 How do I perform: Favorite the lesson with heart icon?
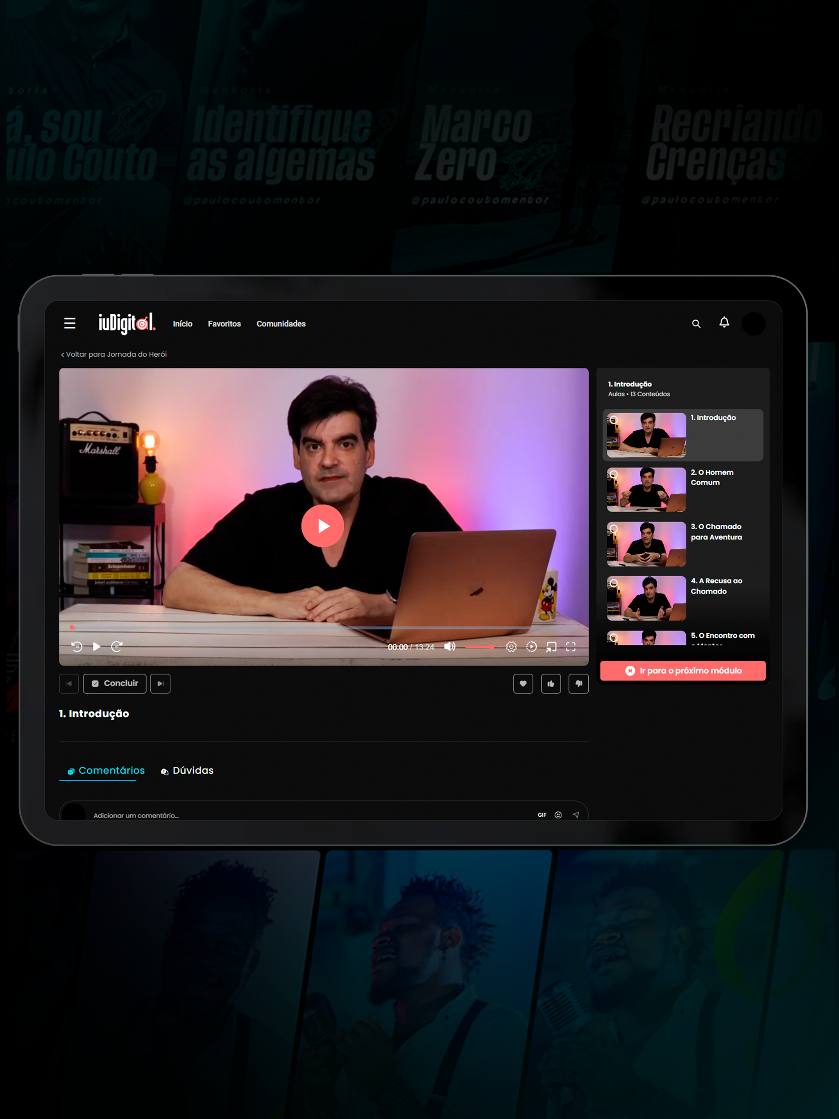(523, 684)
